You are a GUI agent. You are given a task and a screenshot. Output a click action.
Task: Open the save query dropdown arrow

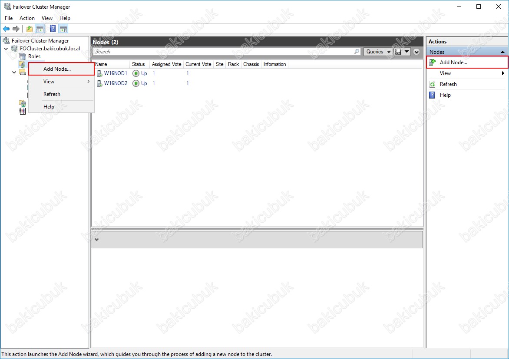[x=407, y=52]
